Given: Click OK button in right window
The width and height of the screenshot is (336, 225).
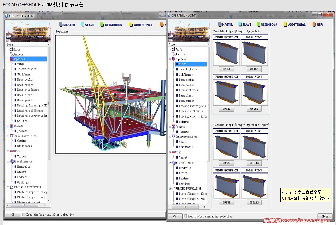Looking at the screenshot, I should pyautogui.click(x=175, y=216).
